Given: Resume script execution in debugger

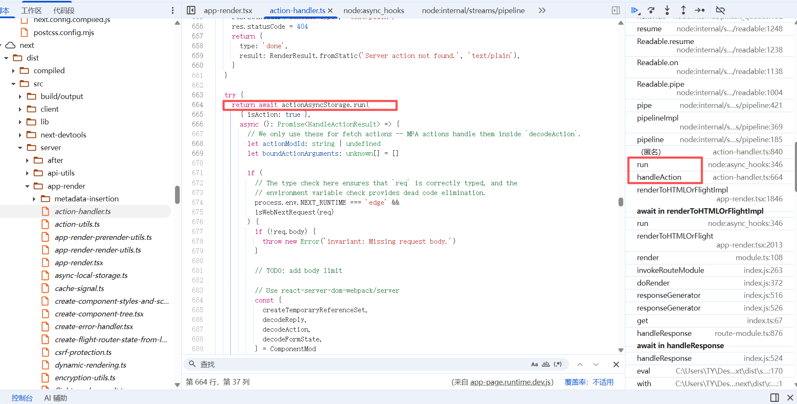Looking at the screenshot, I should click(x=635, y=10).
